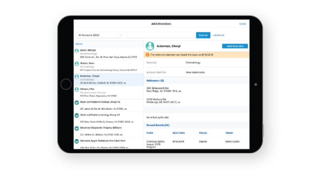The height and width of the screenshot is (170, 323).
Task: Tap Done to close Add Attendees
Action: pyautogui.click(x=242, y=24)
